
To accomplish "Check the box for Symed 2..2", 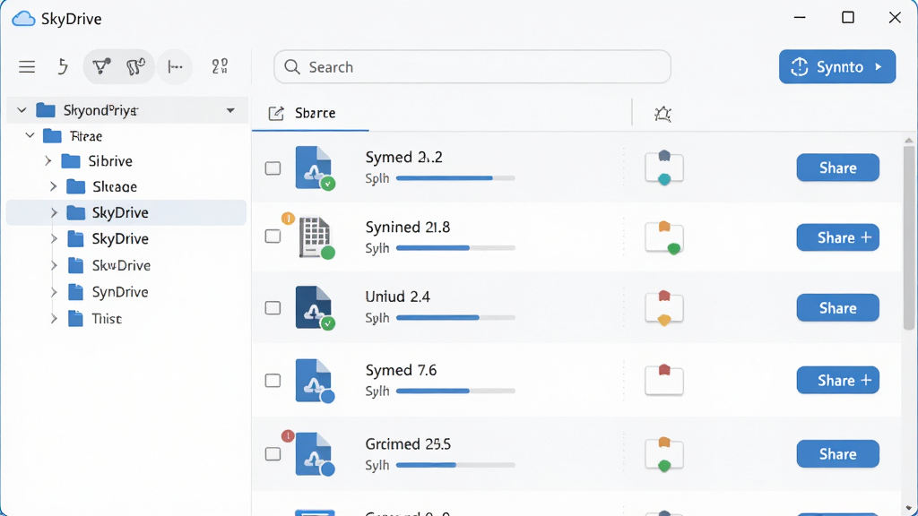I will click(x=273, y=168).
